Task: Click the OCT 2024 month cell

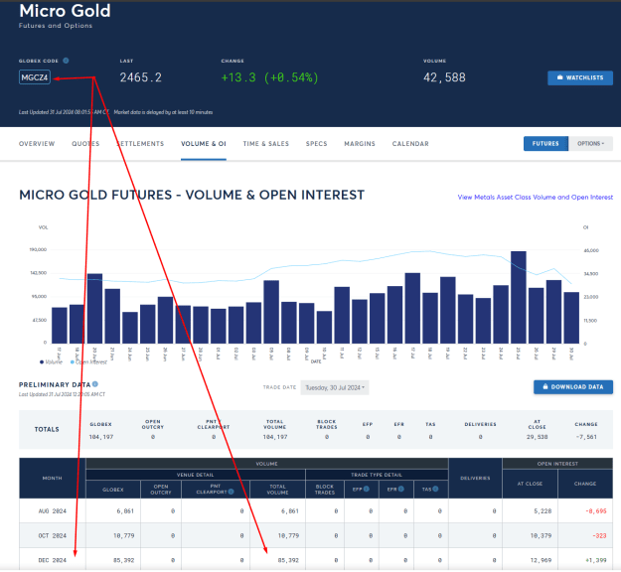Action: [53, 535]
